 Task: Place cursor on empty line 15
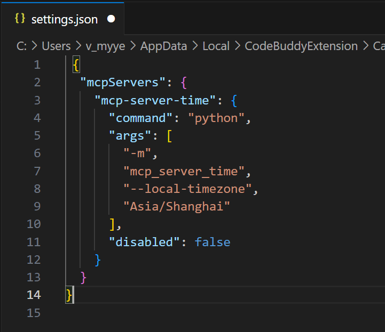tap(160, 313)
